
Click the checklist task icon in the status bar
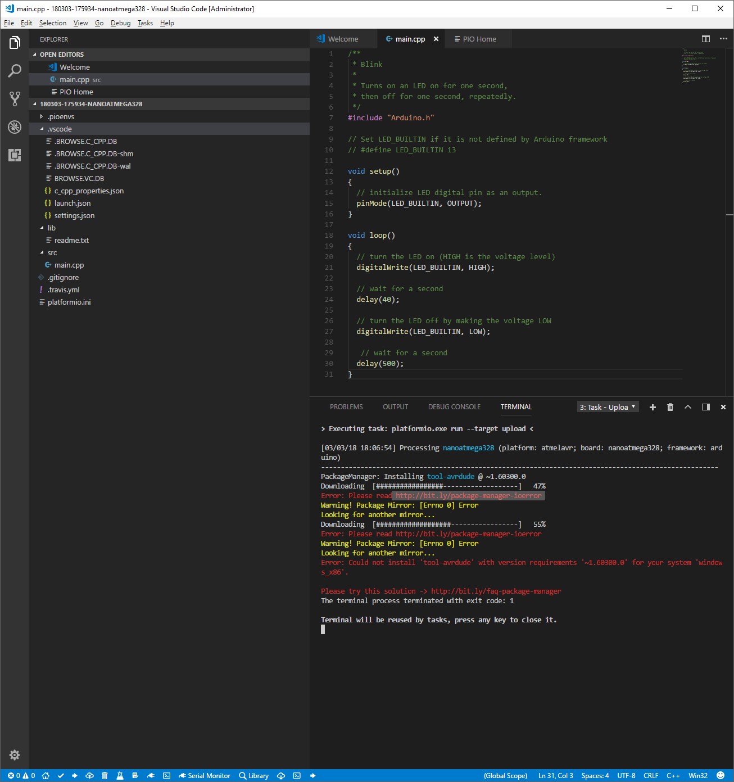coord(135,776)
